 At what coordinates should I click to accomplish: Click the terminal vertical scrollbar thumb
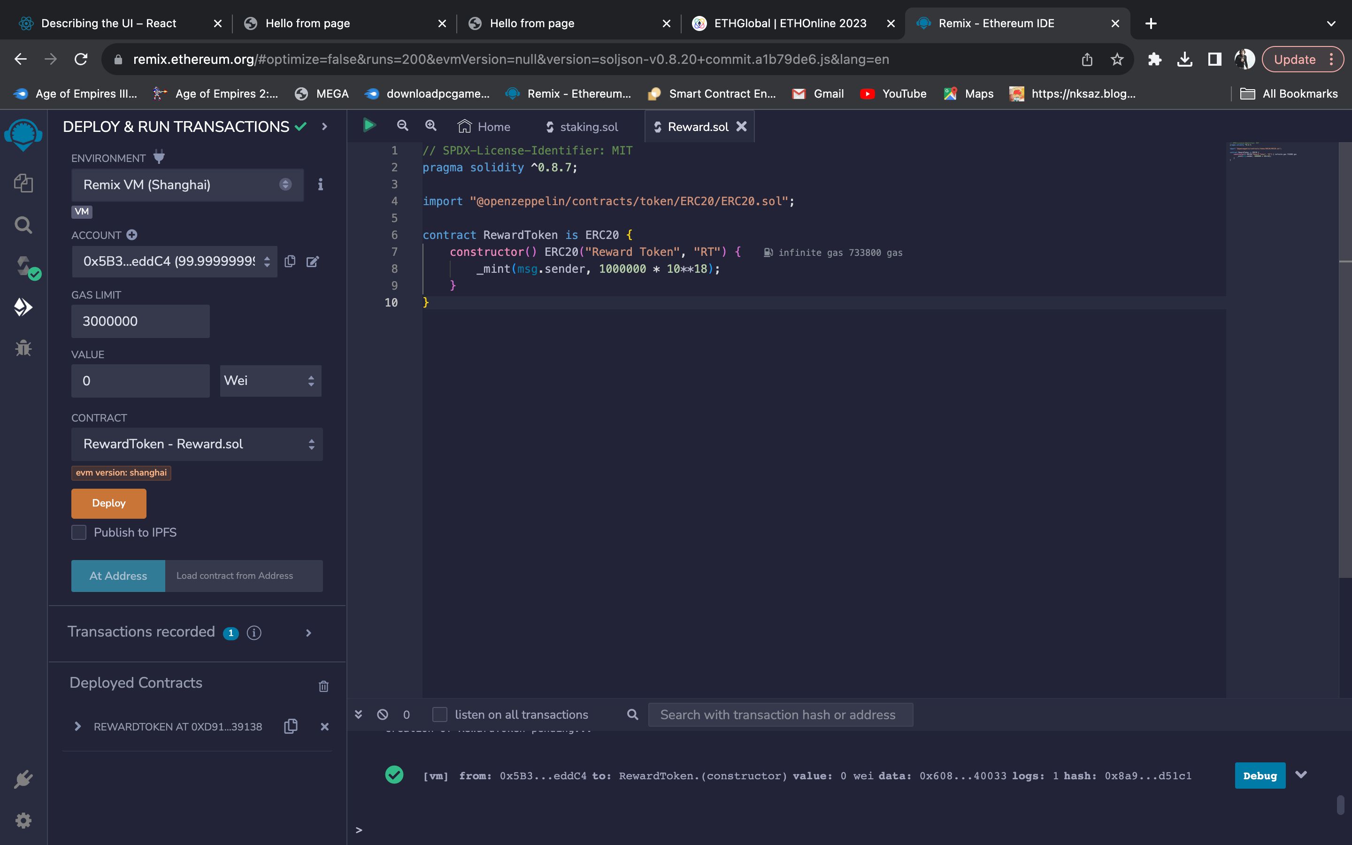[x=1340, y=805]
